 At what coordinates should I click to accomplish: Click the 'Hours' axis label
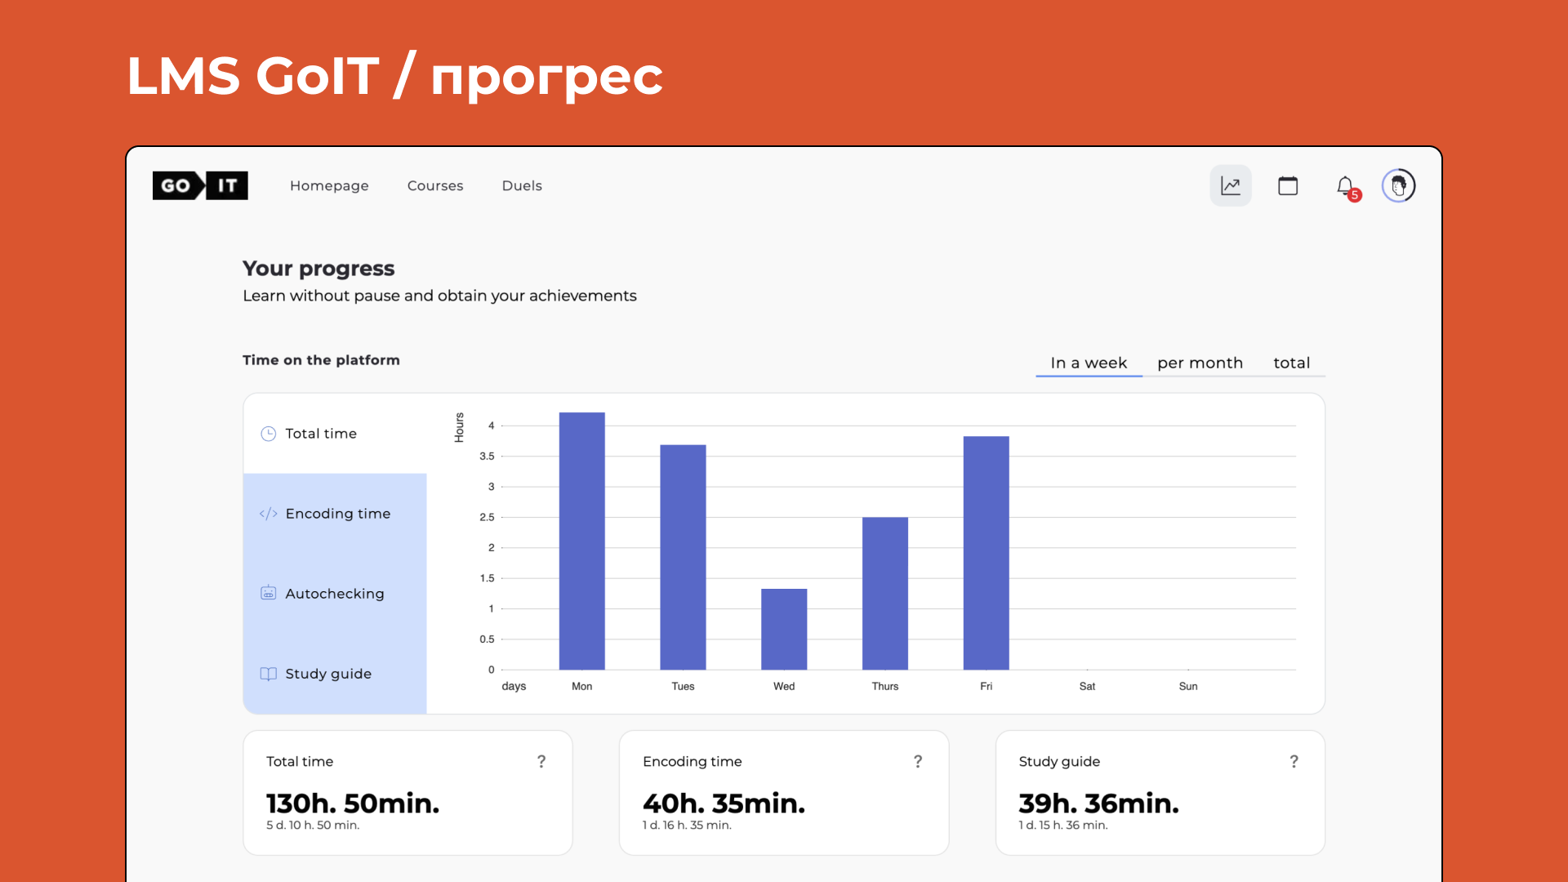[x=459, y=428]
